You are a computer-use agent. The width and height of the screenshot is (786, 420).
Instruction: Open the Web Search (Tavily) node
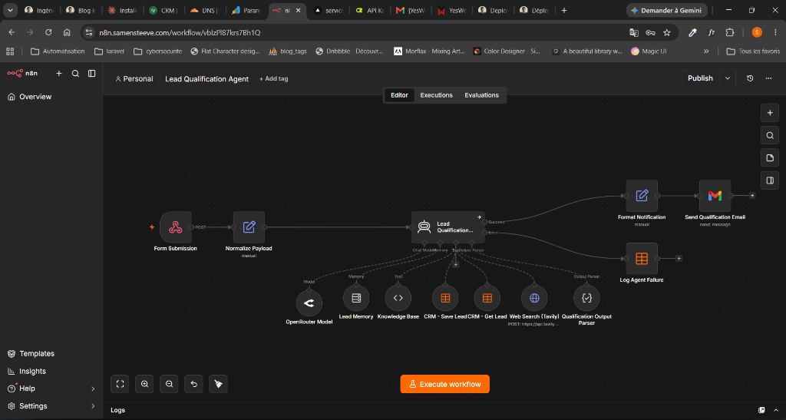pyautogui.click(x=534, y=298)
